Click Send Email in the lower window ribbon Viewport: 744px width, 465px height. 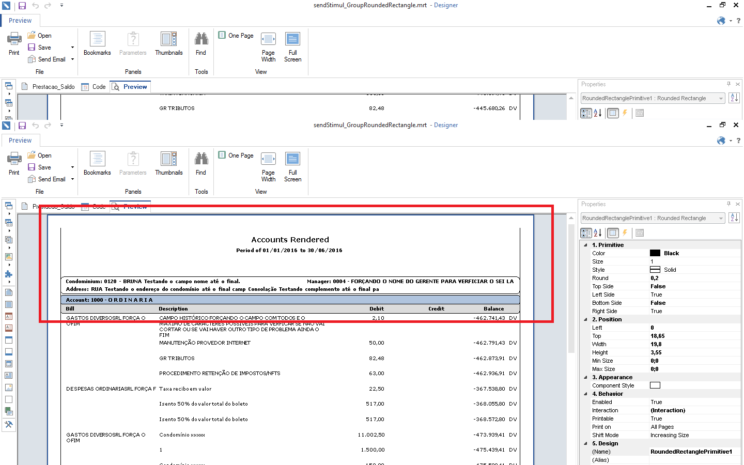pyautogui.click(x=47, y=179)
